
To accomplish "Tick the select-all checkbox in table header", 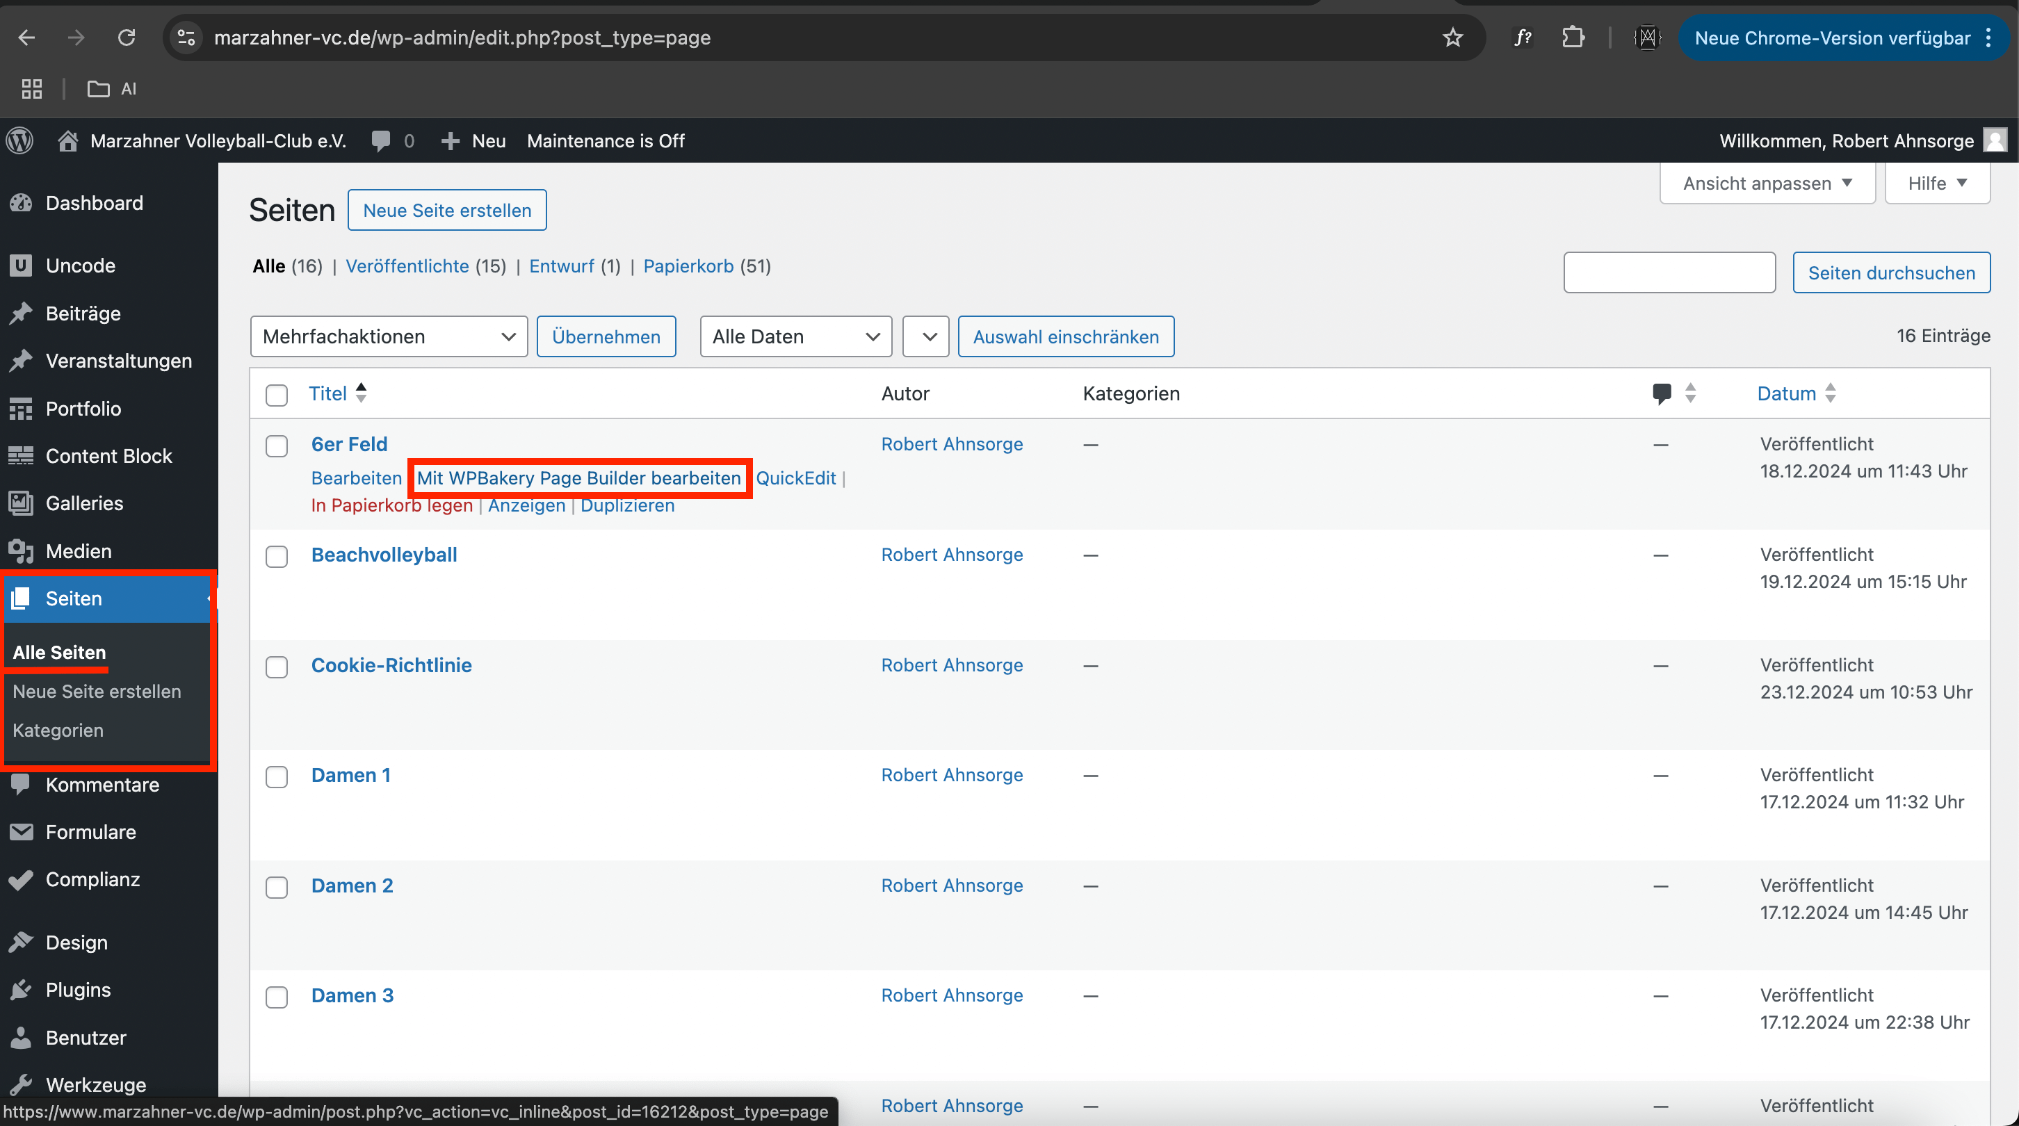I will pos(277,395).
